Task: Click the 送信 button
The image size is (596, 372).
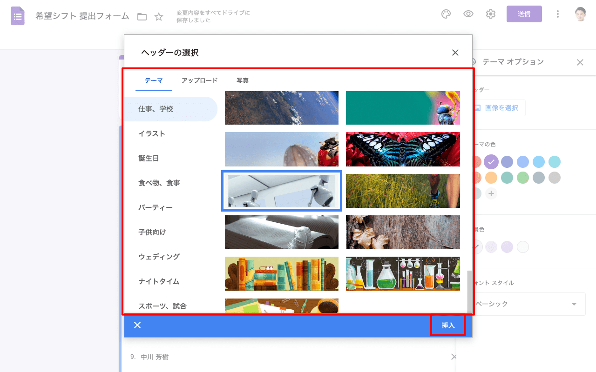Action: coord(524,14)
